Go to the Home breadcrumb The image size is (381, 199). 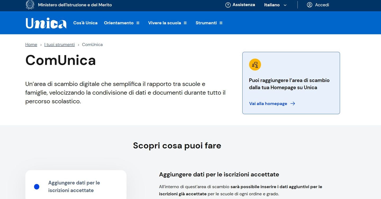pyautogui.click(x=31, y=45)
